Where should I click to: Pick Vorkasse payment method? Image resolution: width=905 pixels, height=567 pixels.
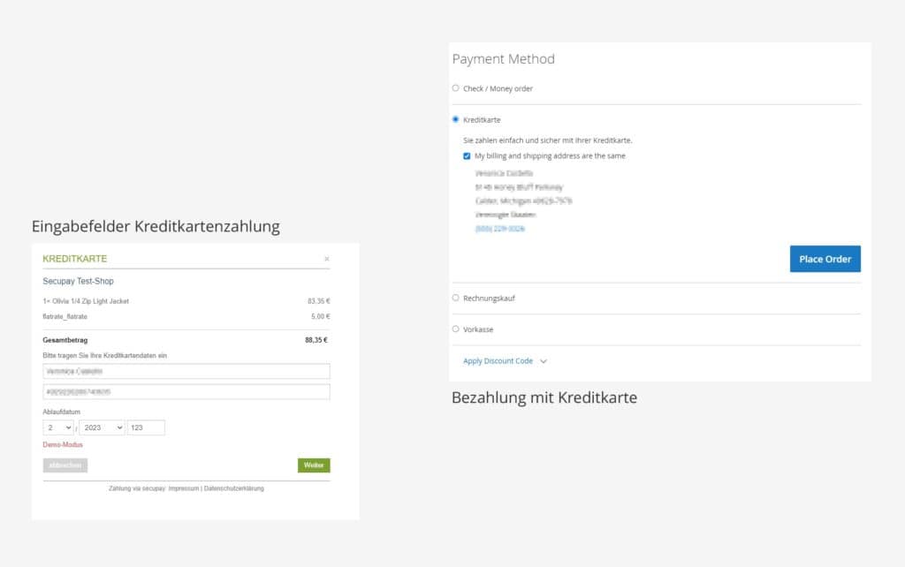[x=455, y=329]
